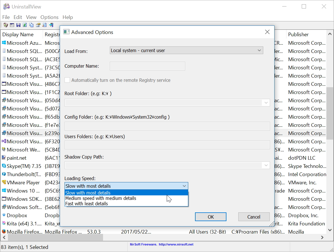The height and width of the screenshot is (252, 334).
Task: Click Cancel in Advanced Options
Action: pos(254,217)
